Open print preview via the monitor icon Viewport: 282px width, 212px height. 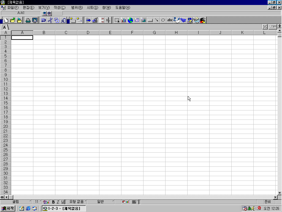click(x=35, y=20)
